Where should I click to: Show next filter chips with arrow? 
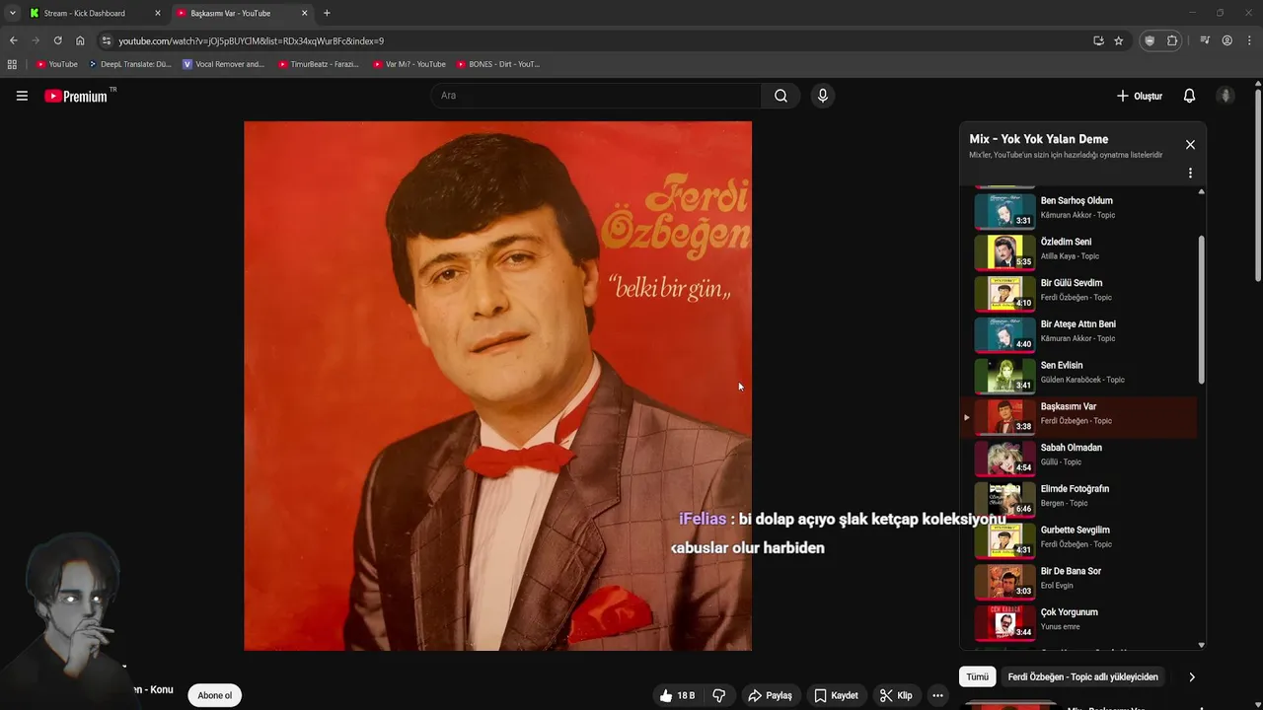(x=1191, y=676)
